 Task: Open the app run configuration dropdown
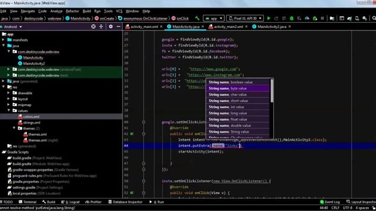click(x=214, y=18)
